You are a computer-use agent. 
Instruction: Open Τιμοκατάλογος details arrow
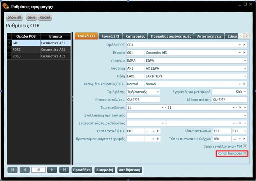(x=240, y=107)
